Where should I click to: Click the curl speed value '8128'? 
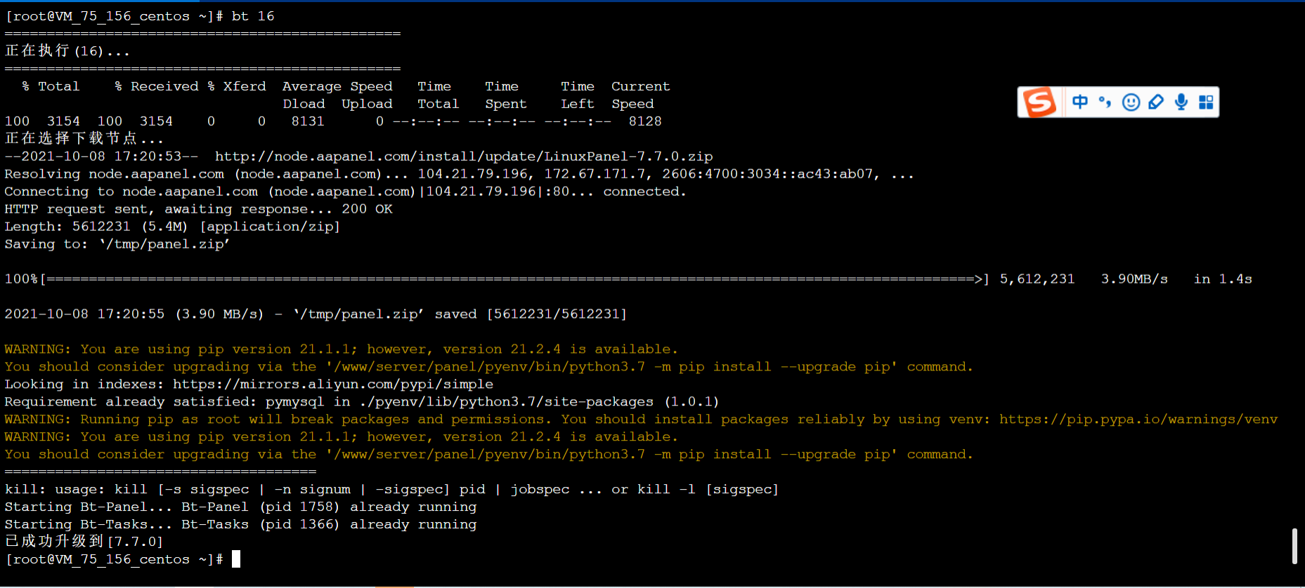[x=645, y=121]
